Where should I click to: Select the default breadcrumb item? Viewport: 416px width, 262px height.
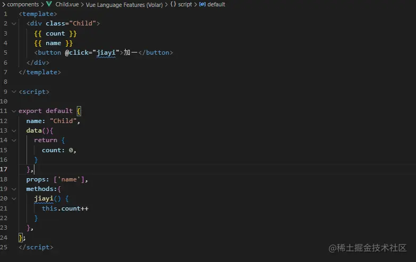click(x=216, y=4)
